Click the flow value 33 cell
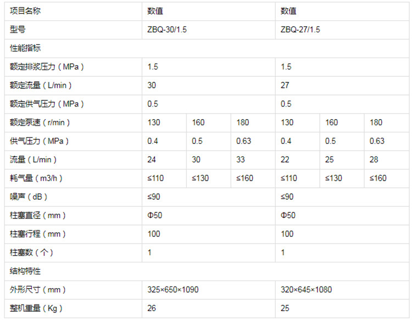This screenshot has width=412, height=320. click(242, 160)
